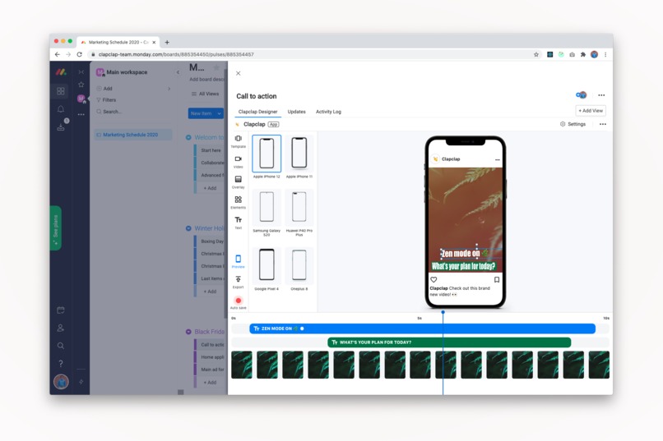Open the Elements tool

(x=238, y=202)
